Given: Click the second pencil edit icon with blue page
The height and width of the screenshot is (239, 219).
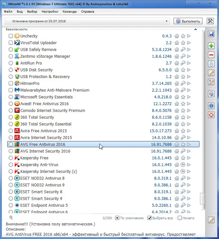Looking at the screenshot, I should tap(211, 82).
